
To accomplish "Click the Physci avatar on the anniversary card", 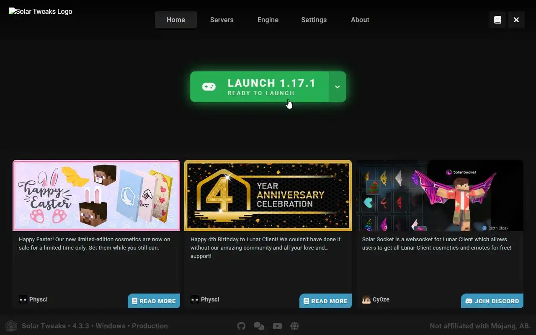I will tap(195, 299).
